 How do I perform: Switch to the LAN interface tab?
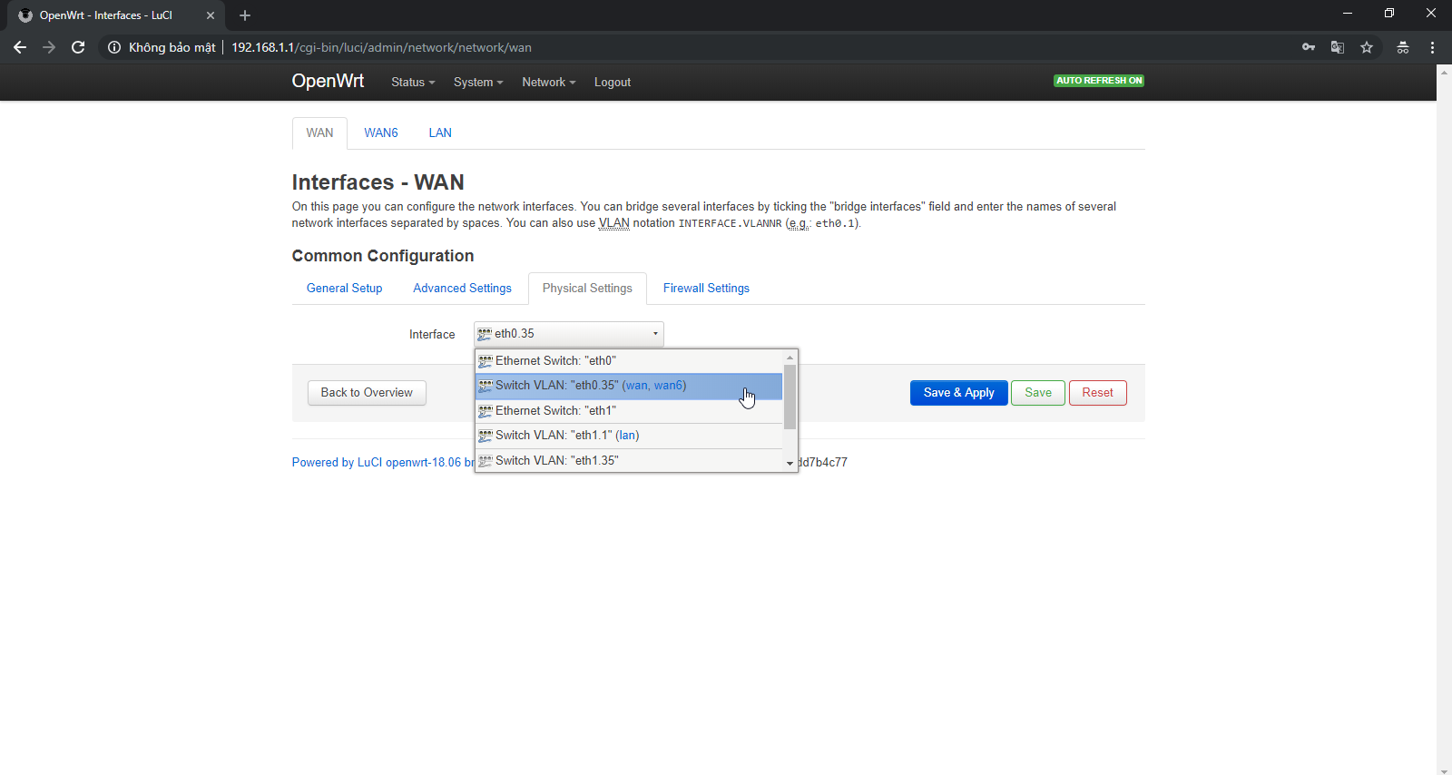(x=440, y=132)
